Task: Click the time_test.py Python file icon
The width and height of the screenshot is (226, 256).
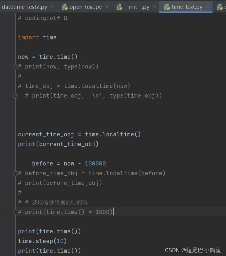Action: tap(167, 7)
